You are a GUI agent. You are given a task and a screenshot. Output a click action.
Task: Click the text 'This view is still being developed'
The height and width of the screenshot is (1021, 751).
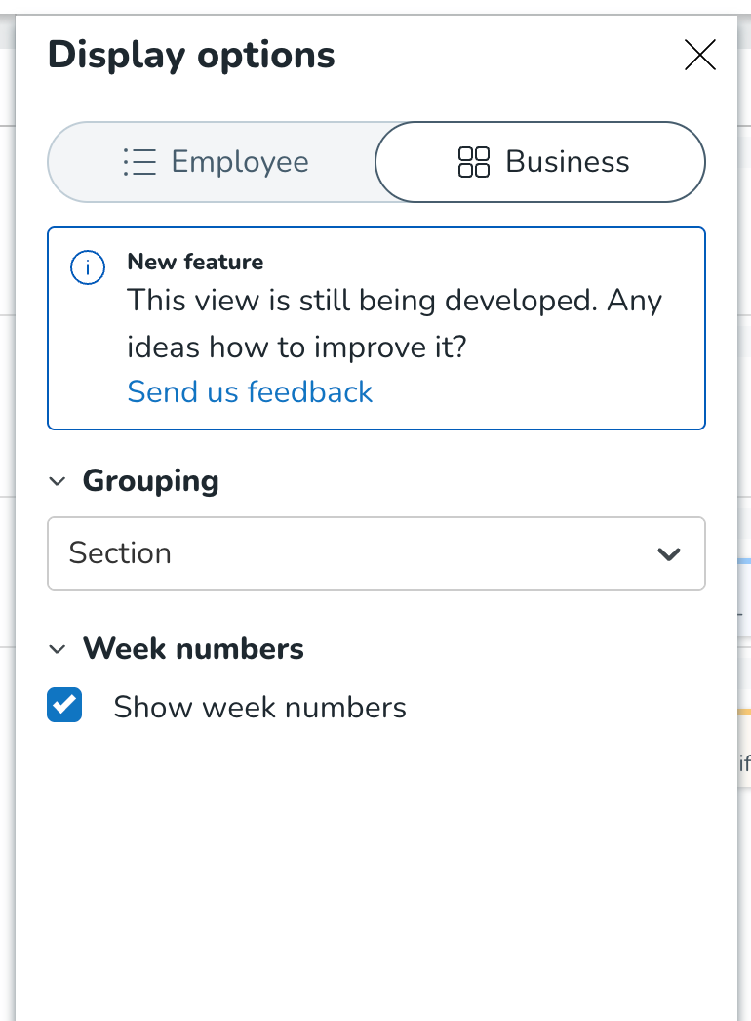pos(362,301)
